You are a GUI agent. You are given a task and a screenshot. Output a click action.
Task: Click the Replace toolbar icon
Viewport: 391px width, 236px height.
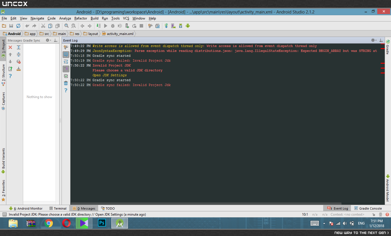point(74,26)
